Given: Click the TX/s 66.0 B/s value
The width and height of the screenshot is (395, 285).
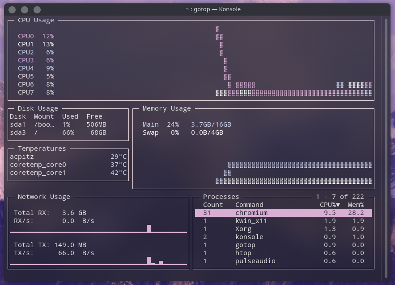Looking at the screenshot, I should pos(76,253).
